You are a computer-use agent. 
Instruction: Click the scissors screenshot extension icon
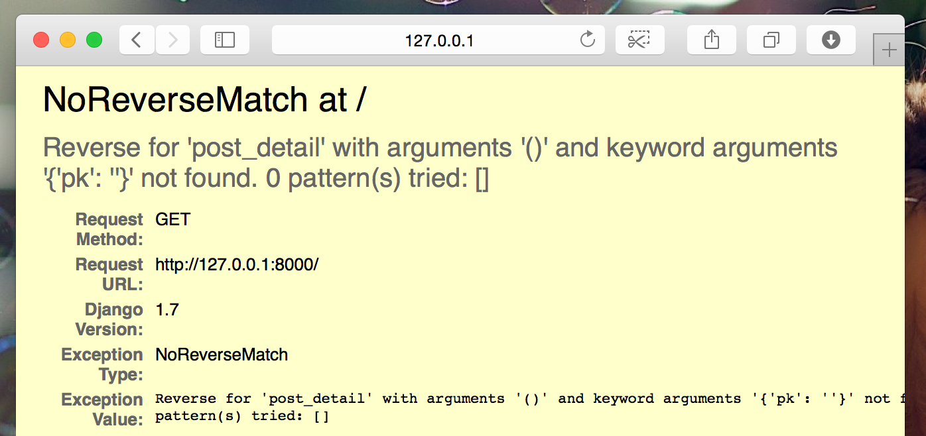pyautogui.click(x=639, y=40)
